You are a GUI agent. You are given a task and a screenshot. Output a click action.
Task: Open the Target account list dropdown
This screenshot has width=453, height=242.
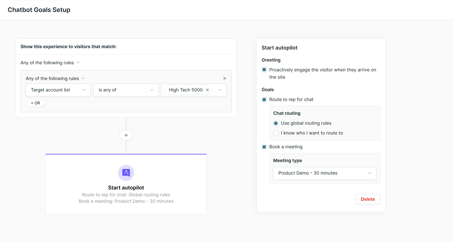[58, 90]
